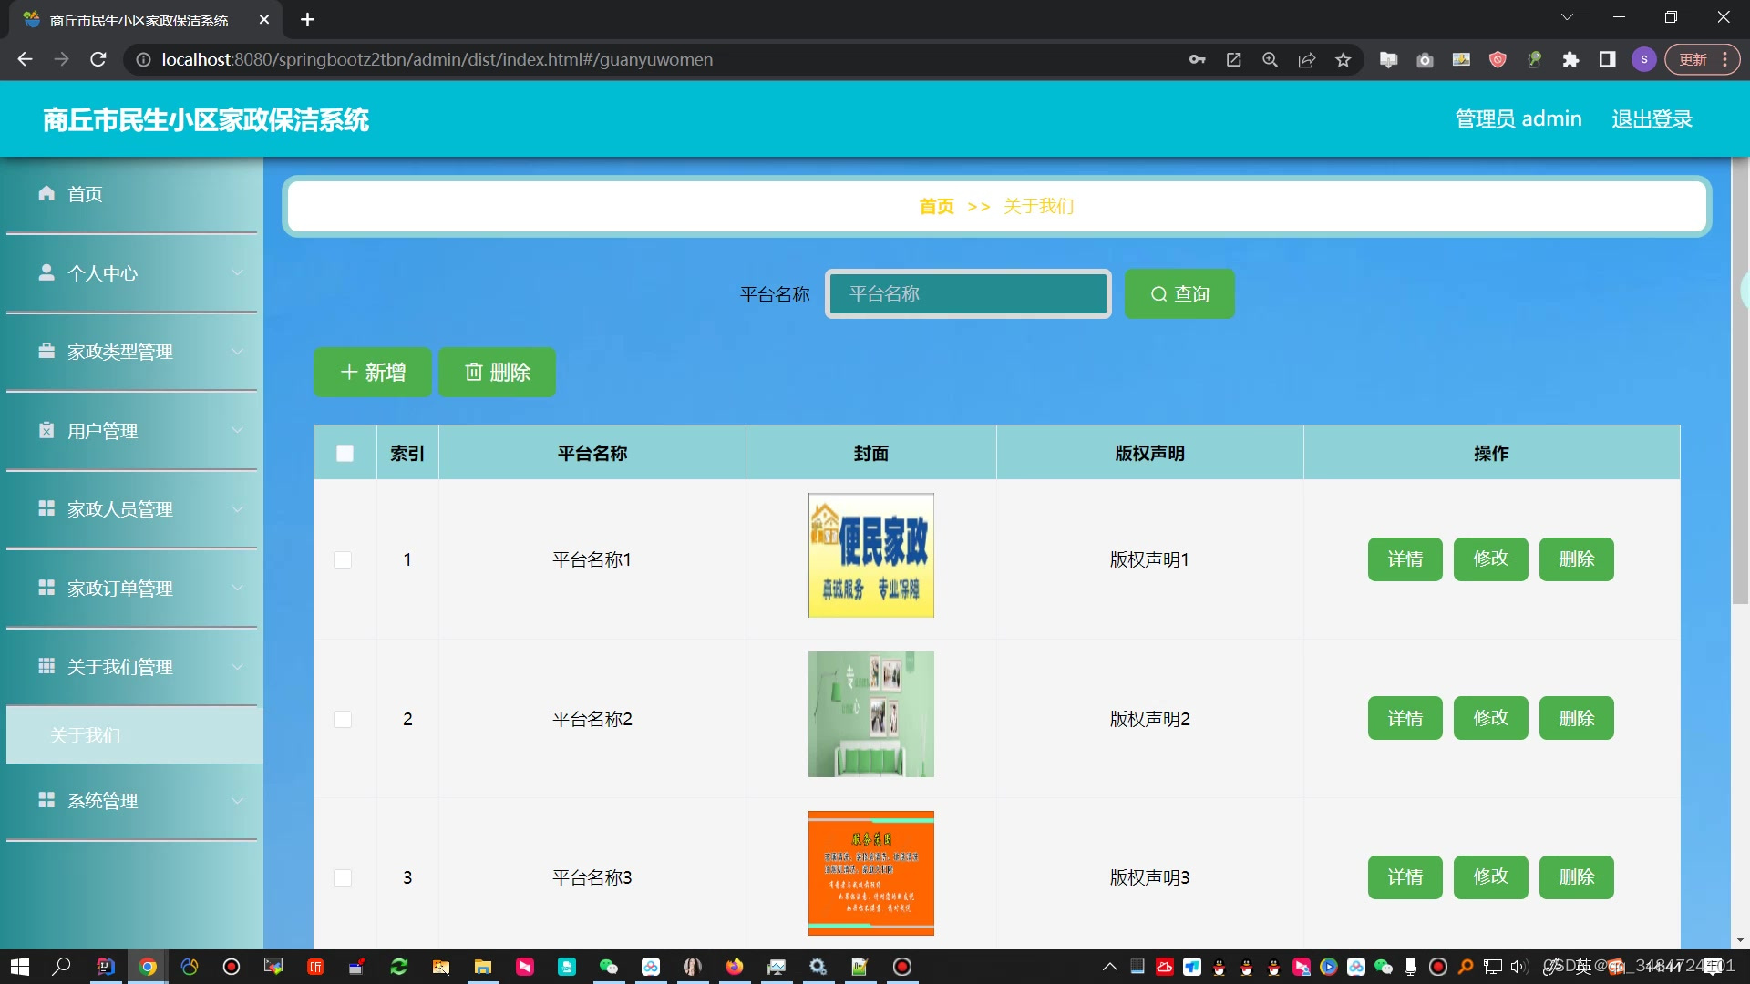Collapse the 关于我们管理 chevron
The width and height of the screenshot is (1750, 984).
coord(237,667)
